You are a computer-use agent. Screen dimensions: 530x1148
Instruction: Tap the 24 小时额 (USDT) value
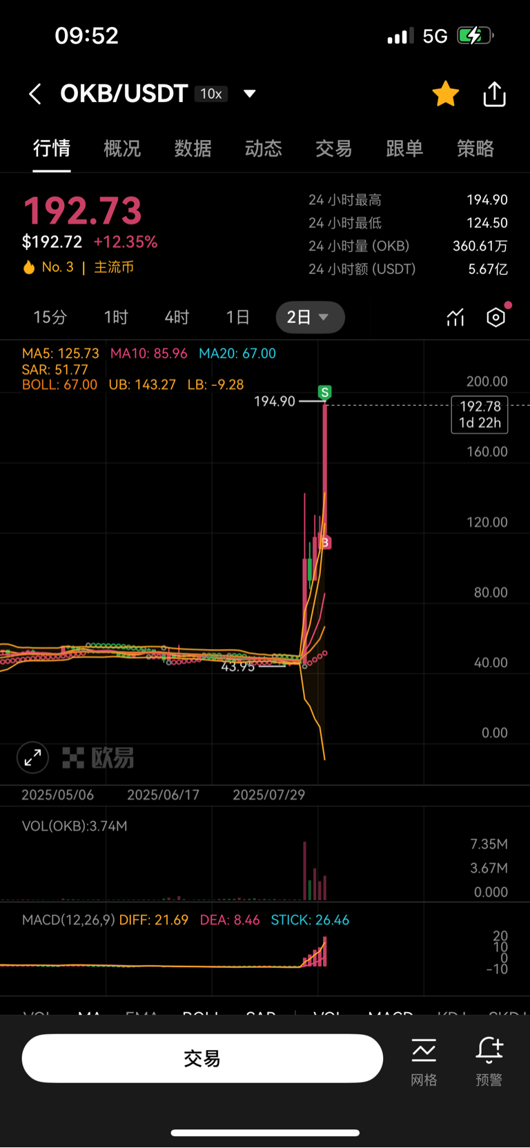point(488,269)
